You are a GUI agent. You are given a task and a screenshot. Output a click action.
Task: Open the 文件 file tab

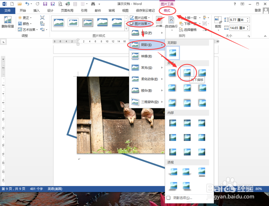click(x=8, y=11)
